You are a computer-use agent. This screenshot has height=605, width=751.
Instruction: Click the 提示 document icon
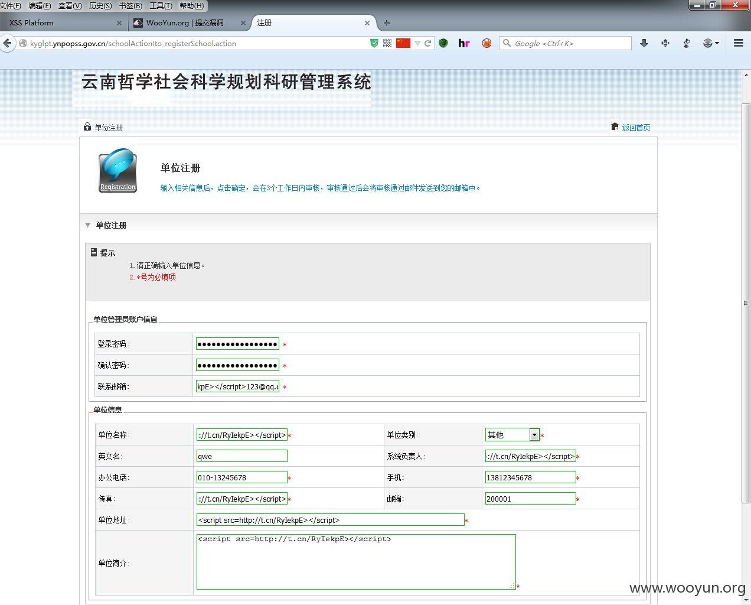(94, 252)
